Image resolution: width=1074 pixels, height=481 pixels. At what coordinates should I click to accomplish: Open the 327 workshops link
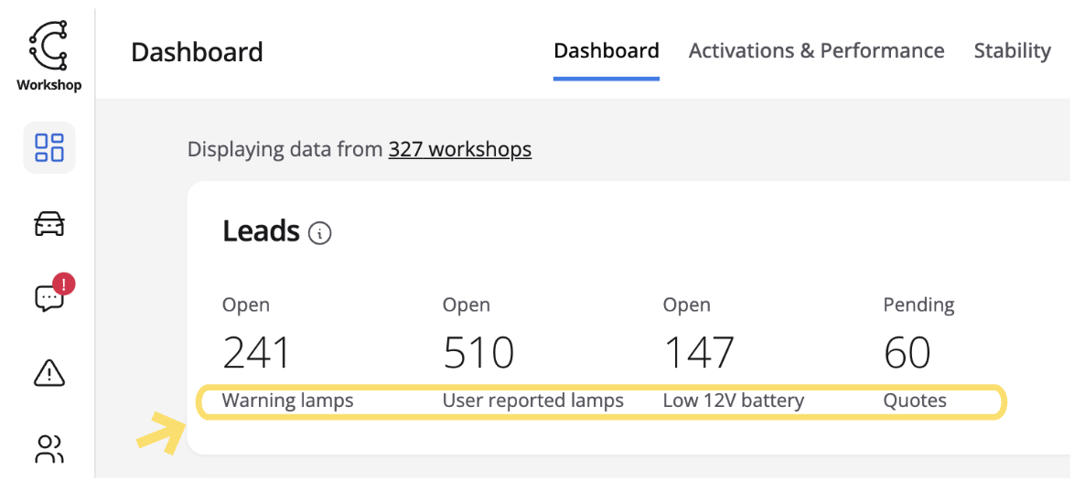tap(459, 149)
